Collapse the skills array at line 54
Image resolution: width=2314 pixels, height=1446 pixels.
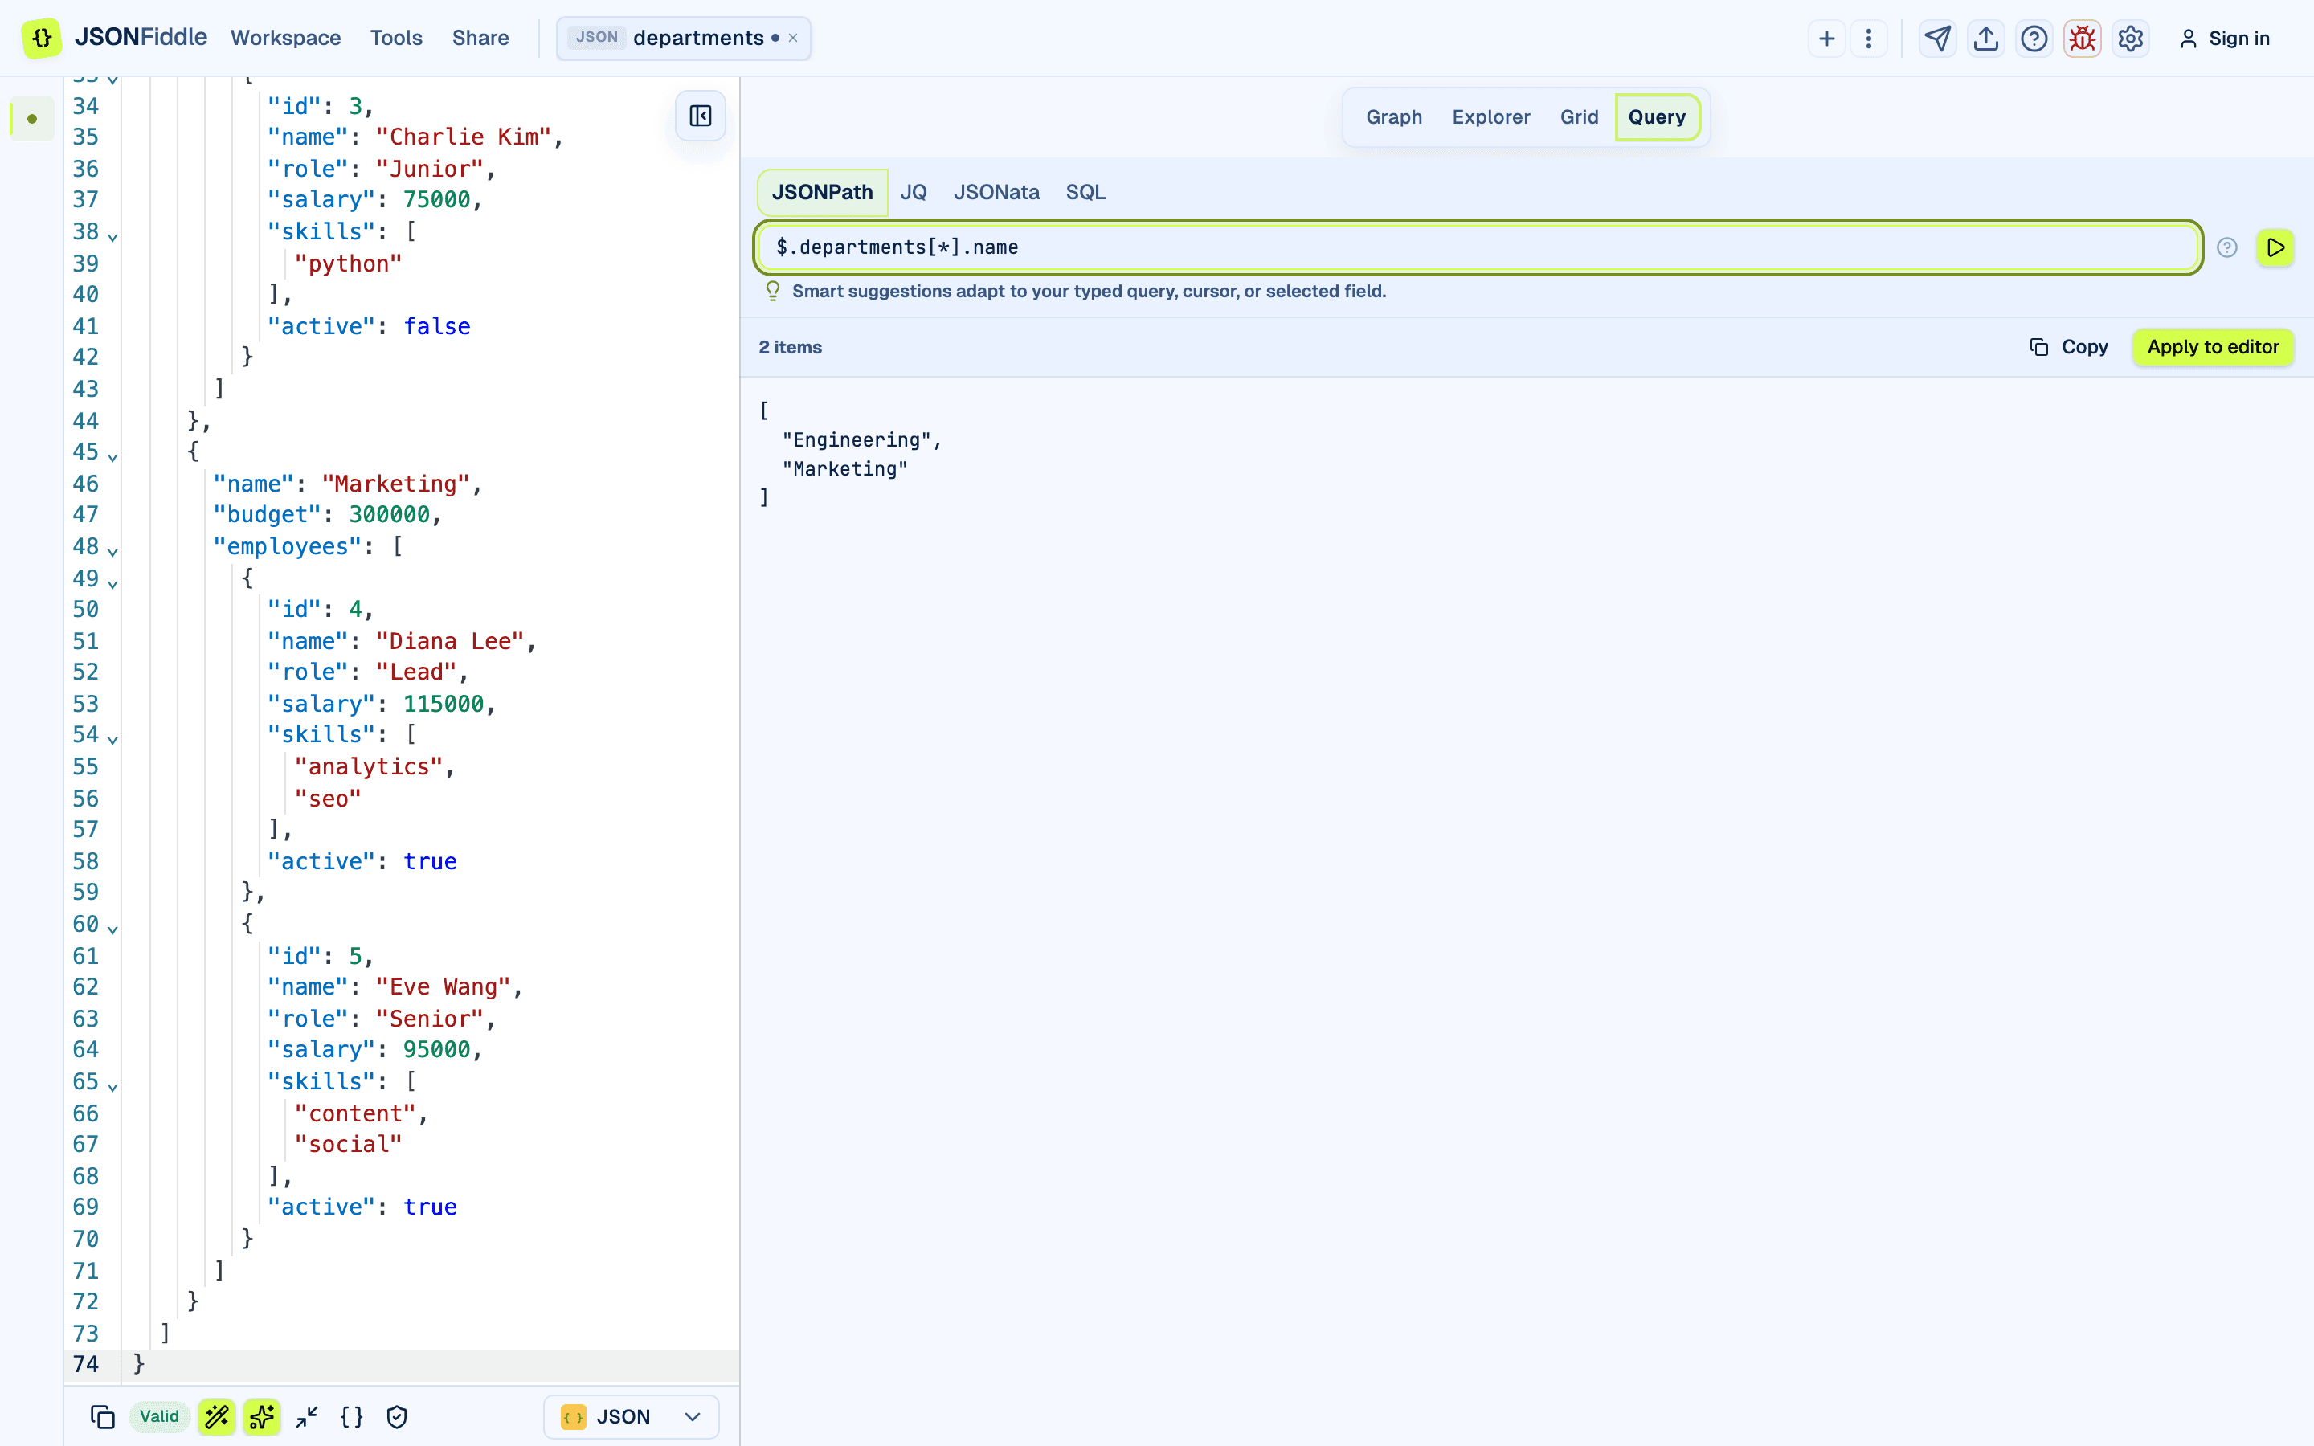coord(112,739)
